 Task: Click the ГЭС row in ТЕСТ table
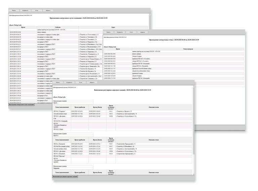(122, 118)
